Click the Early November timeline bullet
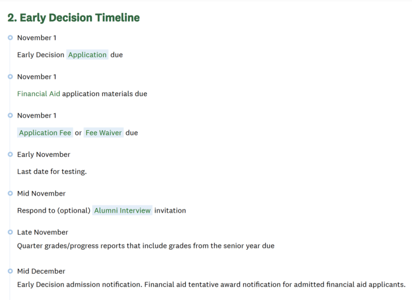 click(10, 154)
